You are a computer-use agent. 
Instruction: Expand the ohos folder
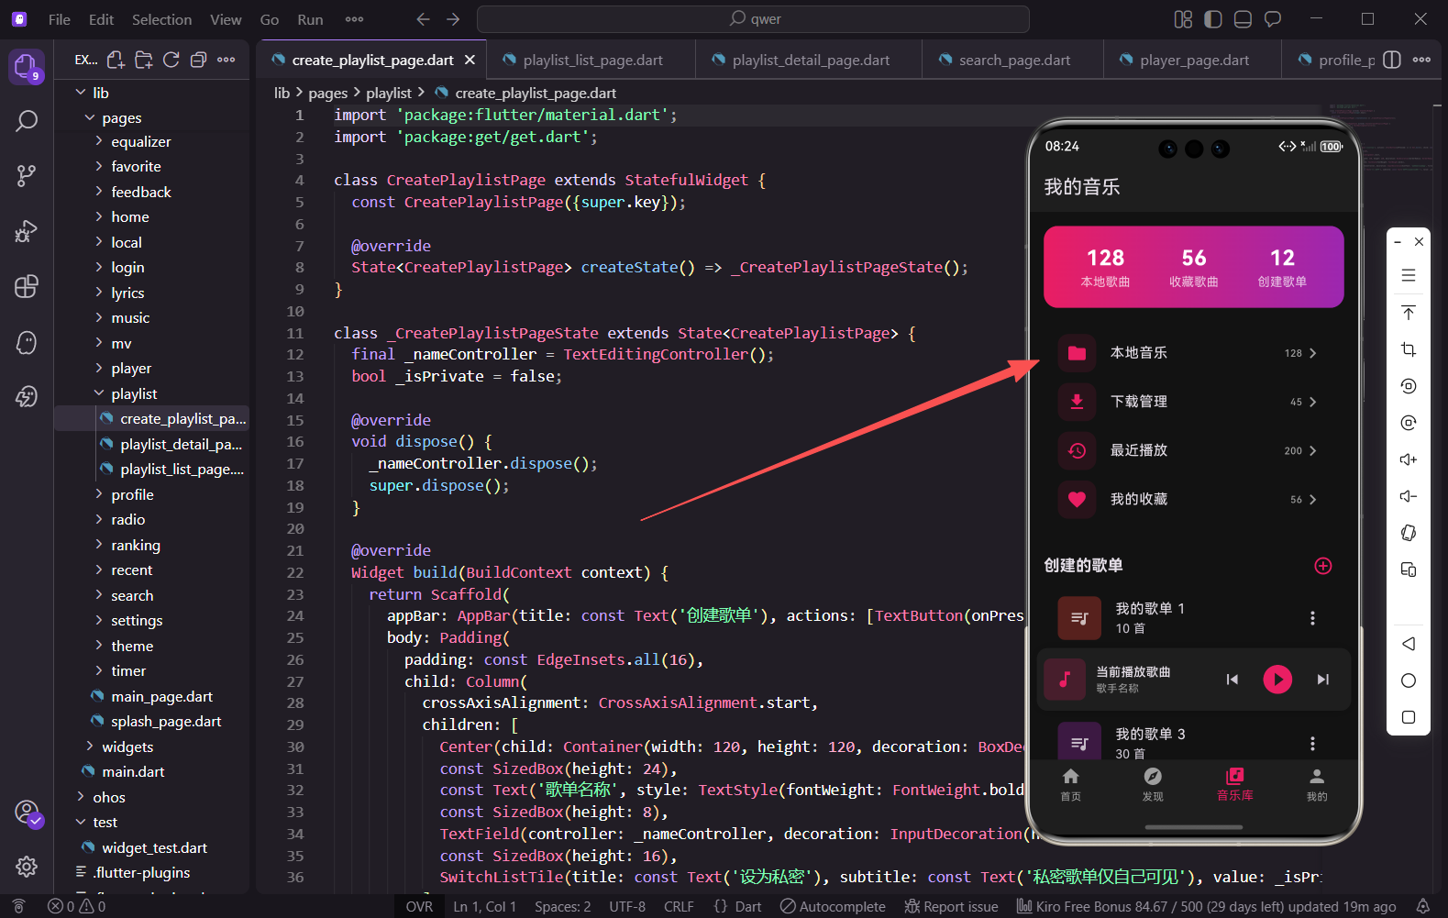point(108,797)
